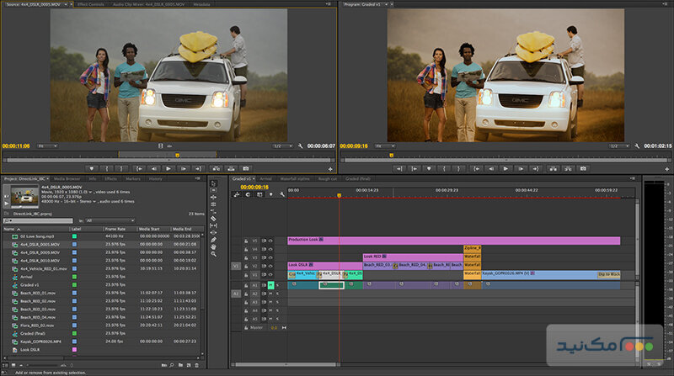Viewport: 674px width, 376px height.
Task: Play the clip in Source monitor
Action: click(x=168, y=169)
